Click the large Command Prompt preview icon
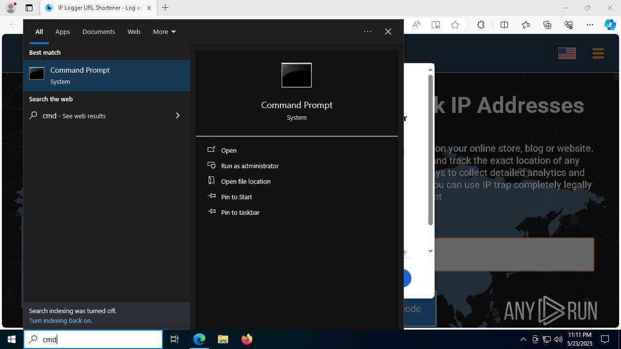Image resolution: width=621 pixels, height=349 pixels. (x=296, y=75)
